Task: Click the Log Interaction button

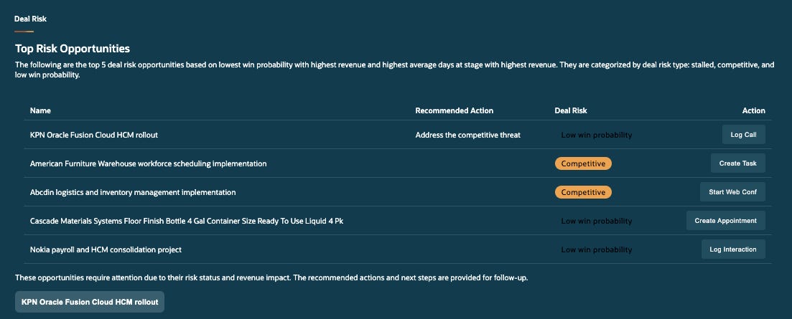Action: click(733, 249)
